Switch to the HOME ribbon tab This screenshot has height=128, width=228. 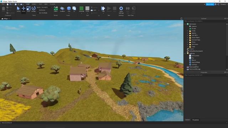[27, 4]
